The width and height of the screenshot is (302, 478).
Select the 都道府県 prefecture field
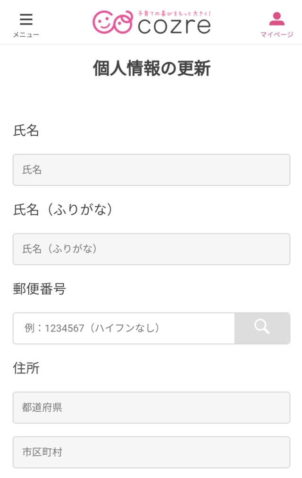(151, 407)
